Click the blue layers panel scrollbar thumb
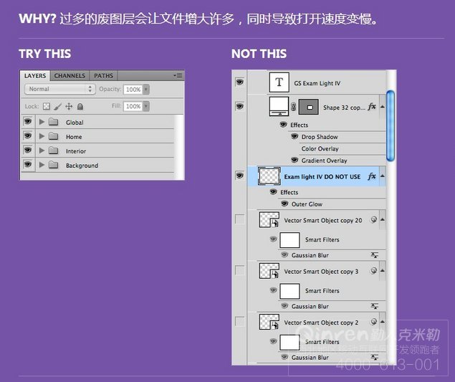Viewport: 455px width, 382px height. (391, 125)
